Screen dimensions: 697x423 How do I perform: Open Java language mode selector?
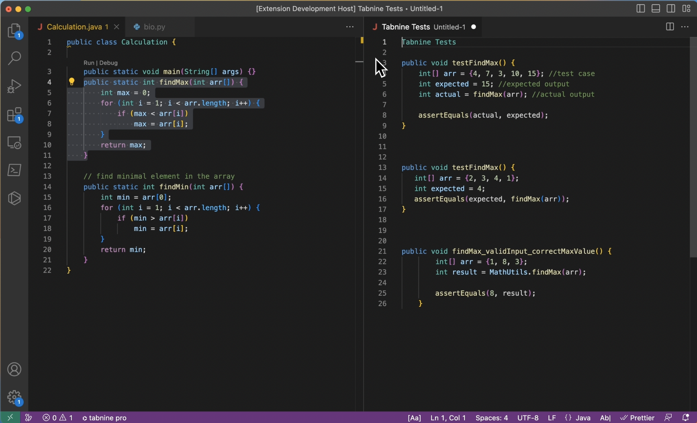tap(583, 418)
